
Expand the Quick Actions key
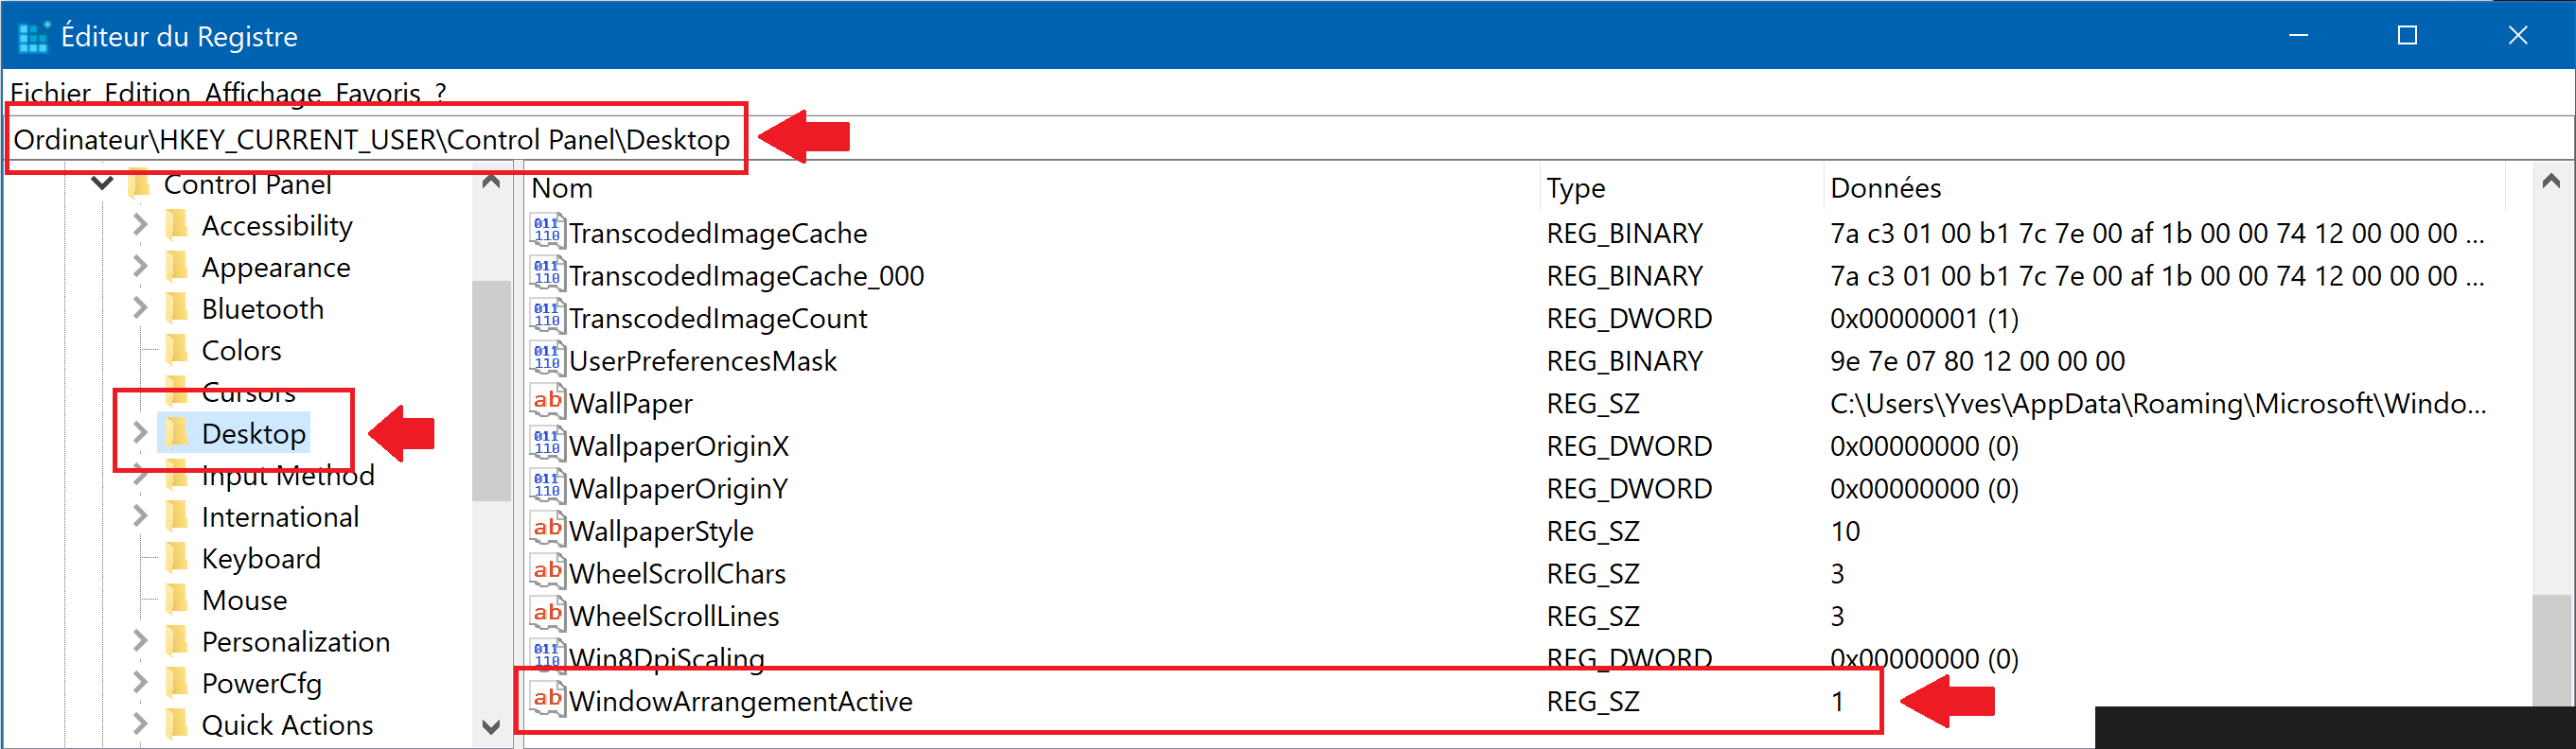[140, 724]
